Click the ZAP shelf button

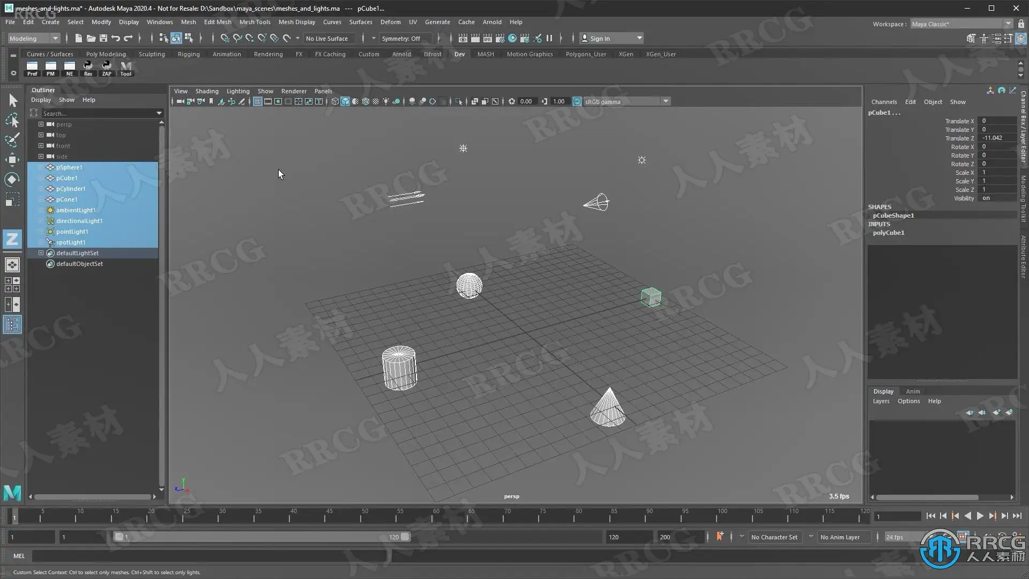(x=107, y=68)
